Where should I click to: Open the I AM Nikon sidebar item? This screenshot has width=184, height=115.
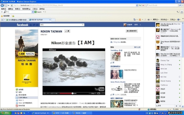click(26, 97)
